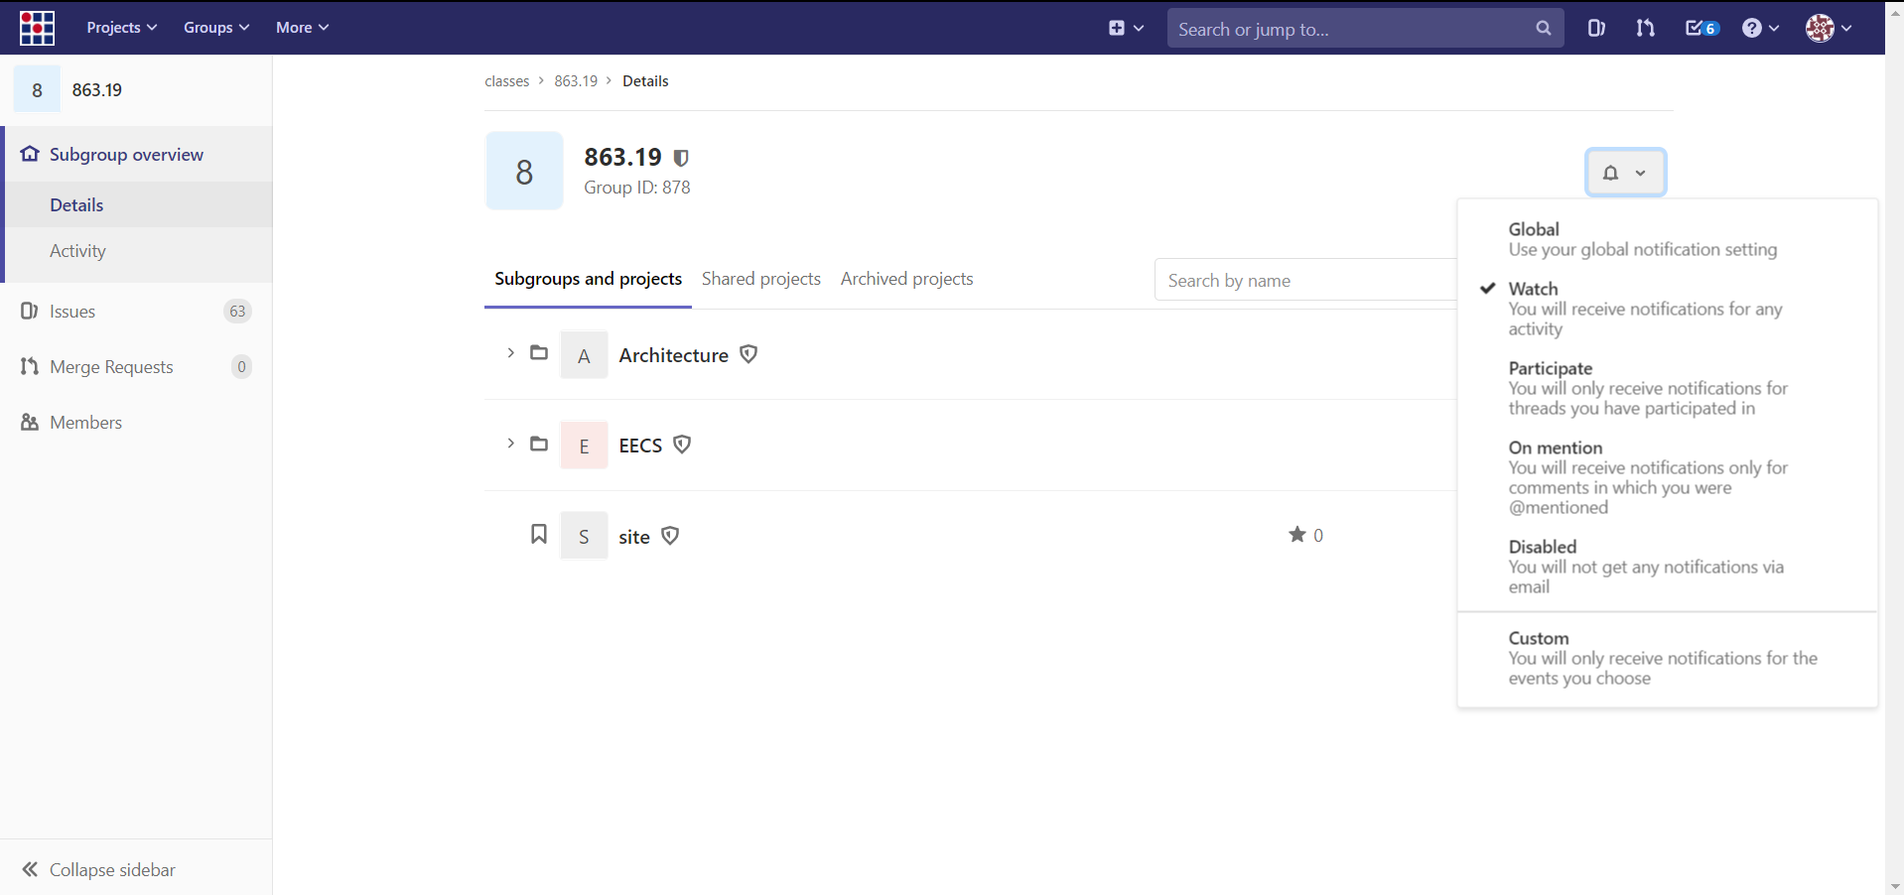This screenshot has width=1904, height=895.
Task: Switch to Archived projects tab
Action: coord(906,279)
